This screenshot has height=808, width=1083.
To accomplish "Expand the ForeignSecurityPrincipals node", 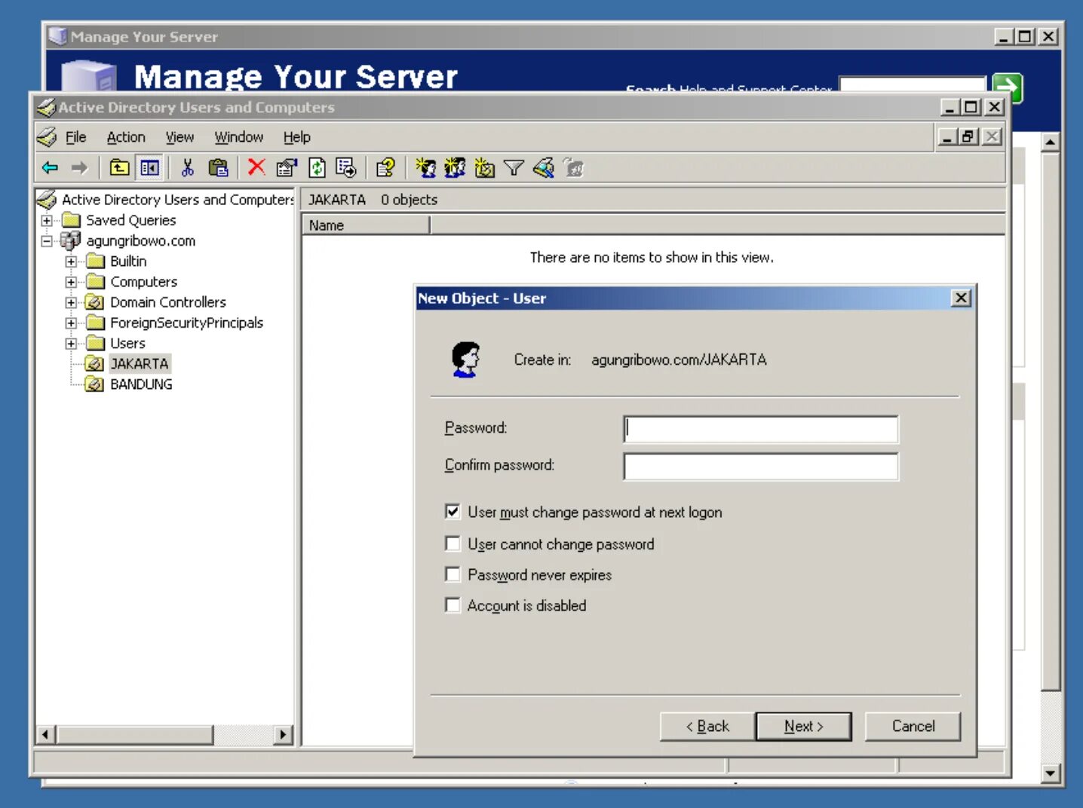I will point(71,323).
